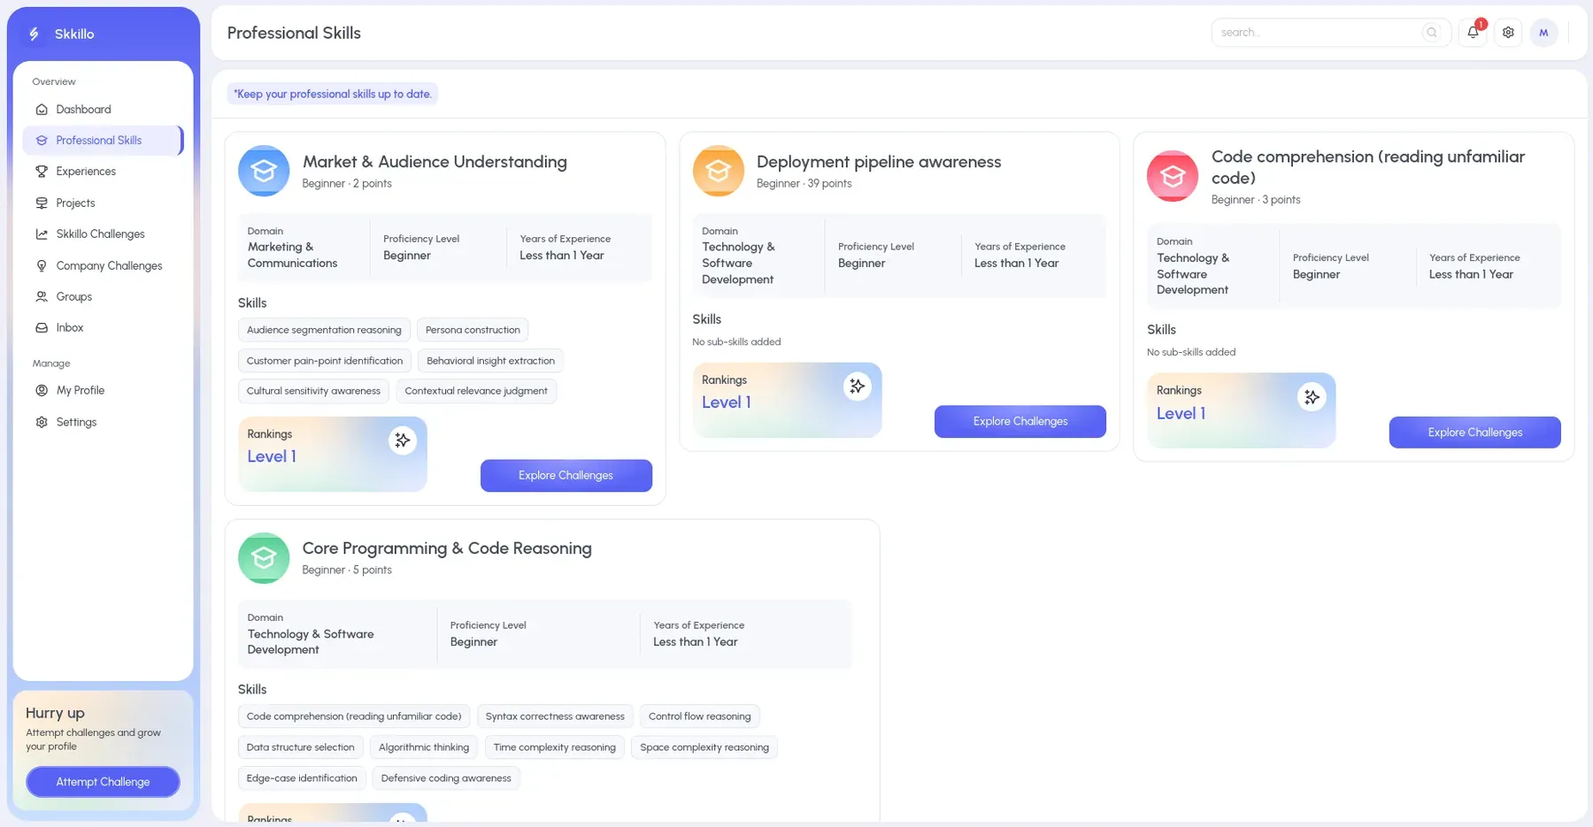Select the Time complexity reasoning tag

[x=555, y=747]
